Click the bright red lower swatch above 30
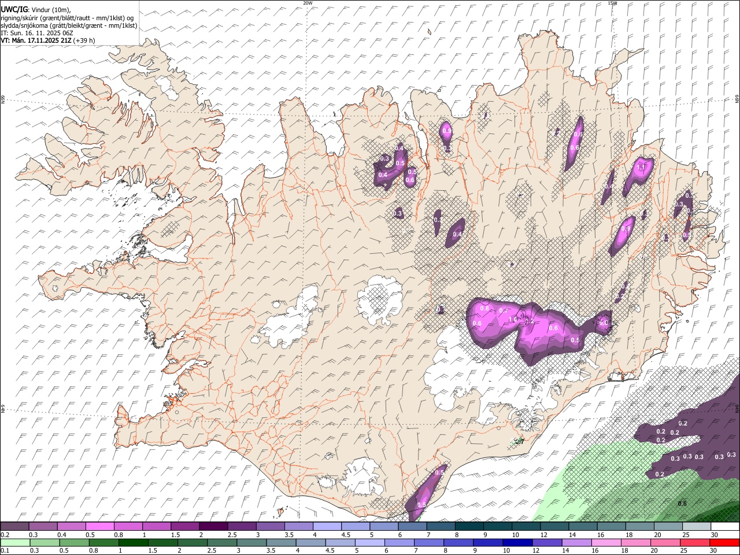Viewport: 740px width, 555px height. pyautogui.click(x=725, y=542)
